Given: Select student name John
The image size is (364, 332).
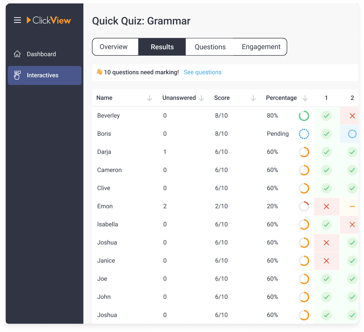Looking at the screenshot, I should click(x=104, y=297).
